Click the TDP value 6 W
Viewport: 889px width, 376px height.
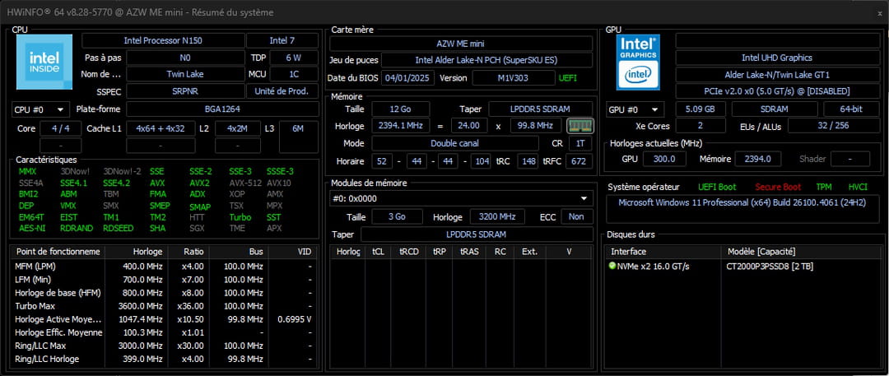(x=294, y=58)
